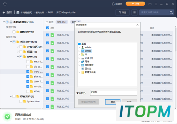Go to the home screen icon
This screenshot has width=177, height=124.
5,4
